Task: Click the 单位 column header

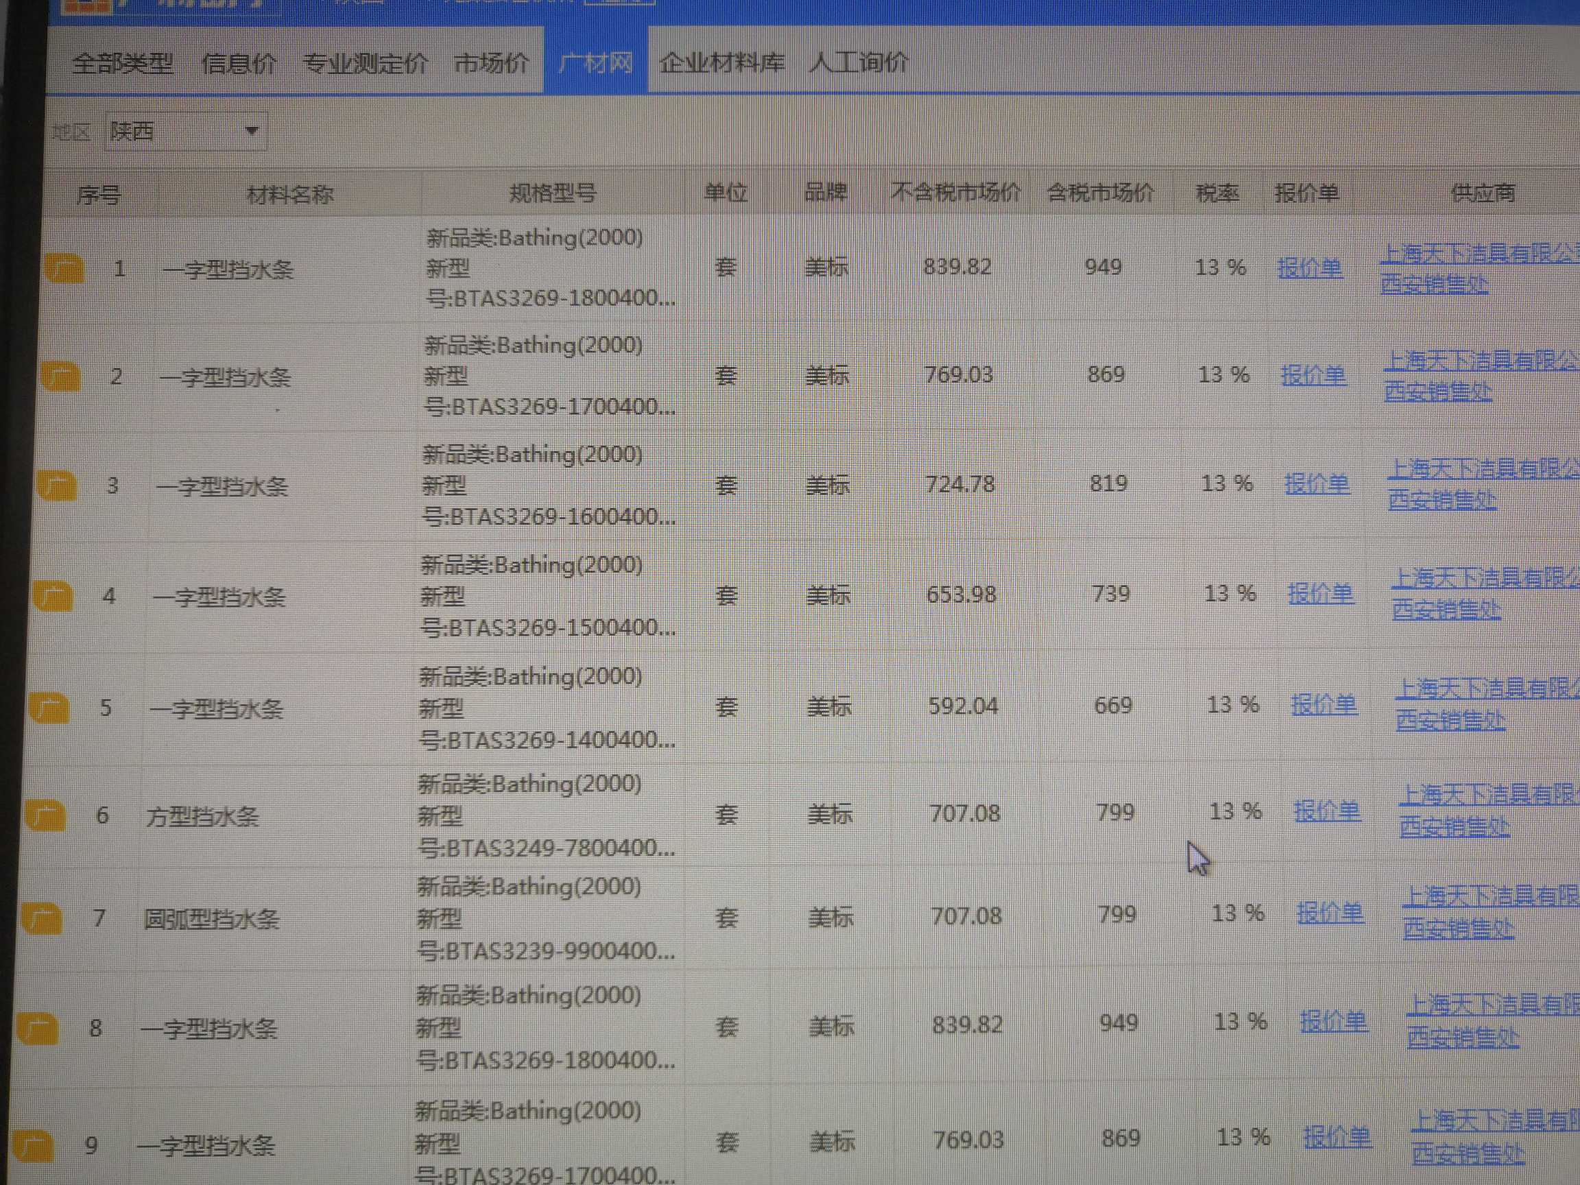Action: point(725,193)
